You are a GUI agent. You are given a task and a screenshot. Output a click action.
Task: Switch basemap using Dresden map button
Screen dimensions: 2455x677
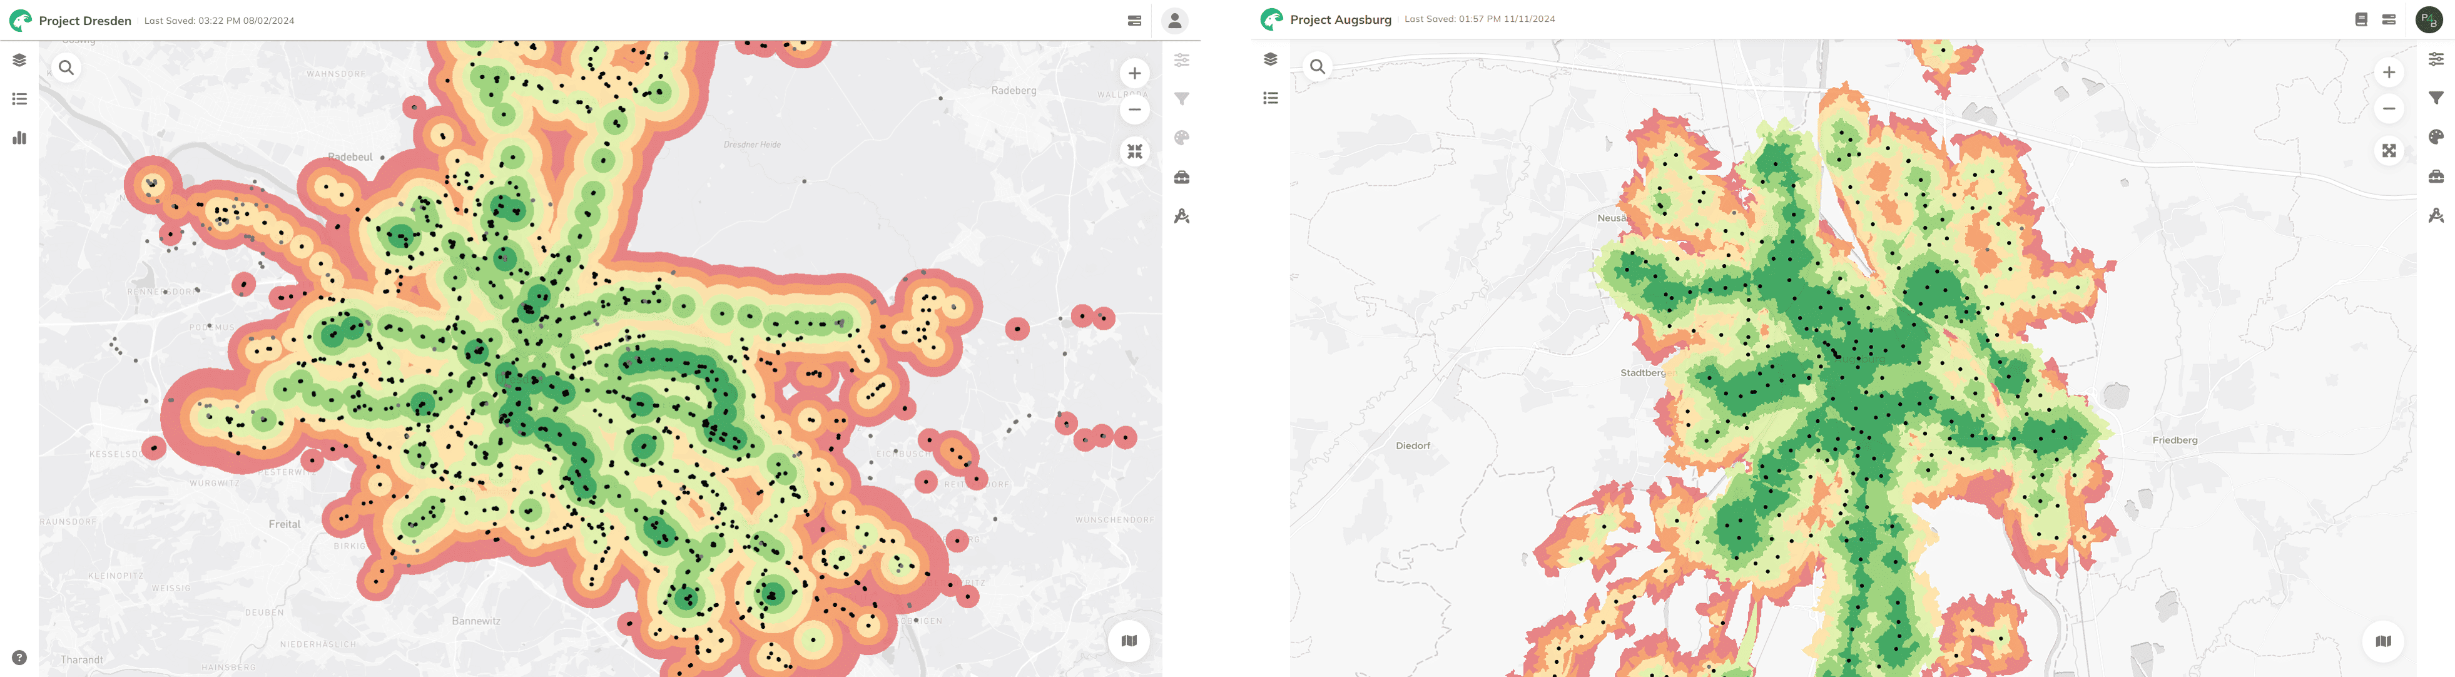(1129, 641)
